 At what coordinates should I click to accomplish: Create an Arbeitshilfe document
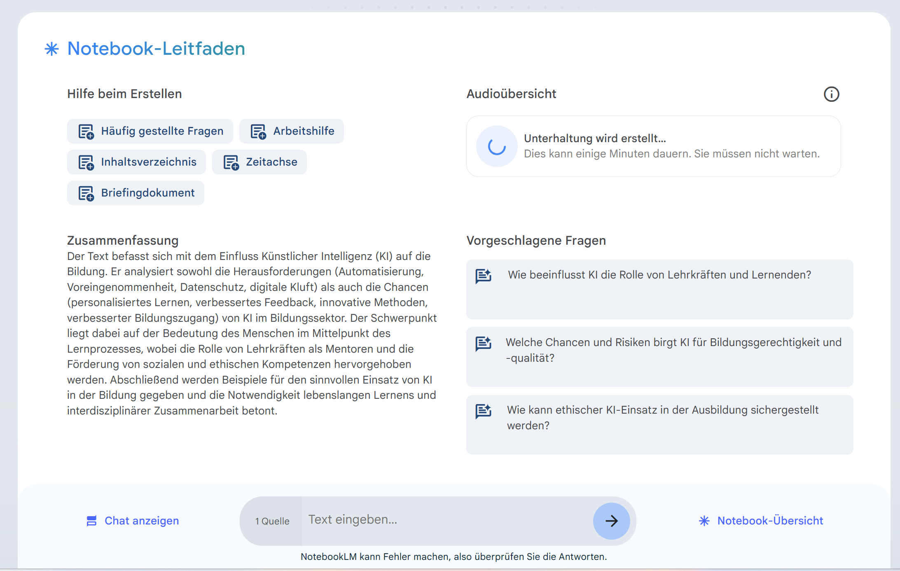[x=292, y=131]
